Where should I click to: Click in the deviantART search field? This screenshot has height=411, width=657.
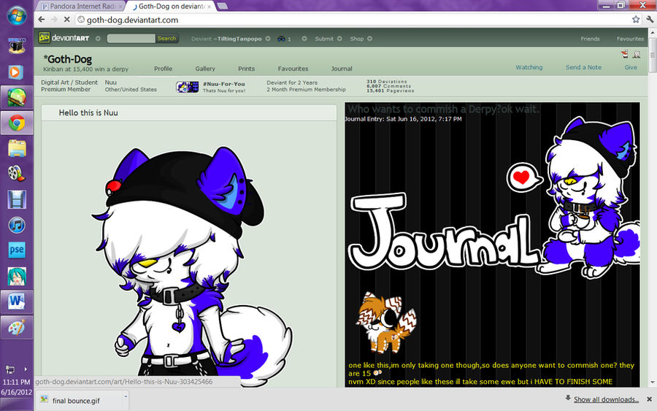[131, 39]
